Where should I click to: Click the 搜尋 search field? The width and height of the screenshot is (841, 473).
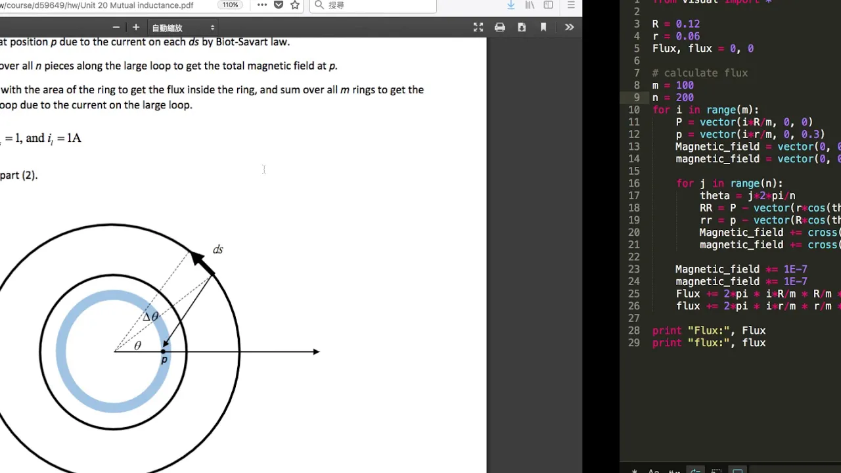pyautogui.click(x=373, y=5)
